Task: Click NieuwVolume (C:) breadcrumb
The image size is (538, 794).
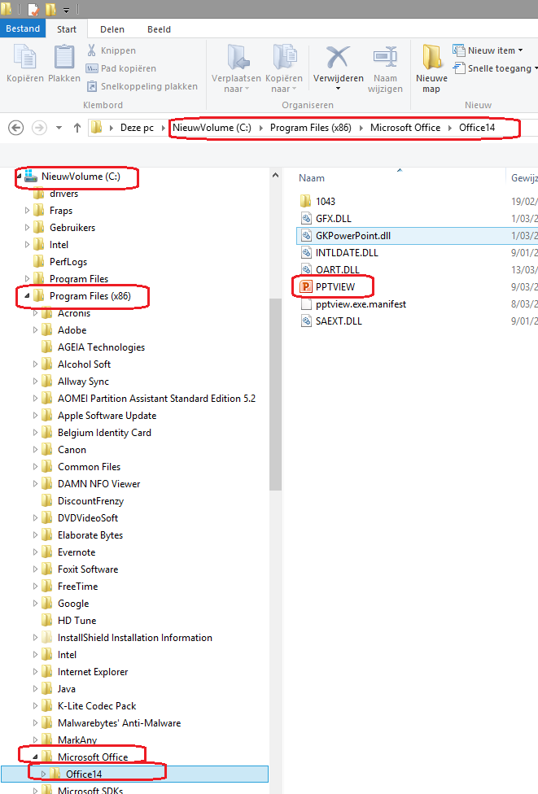Action: pyautogui.click(x=212, y=128)
